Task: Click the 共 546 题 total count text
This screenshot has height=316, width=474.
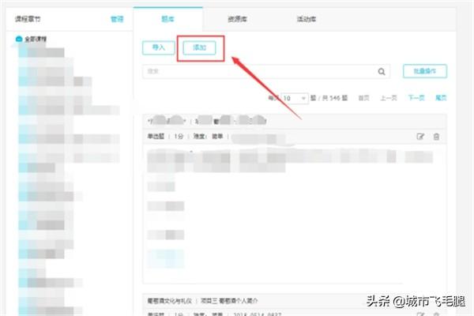Action: click(335, 98)
